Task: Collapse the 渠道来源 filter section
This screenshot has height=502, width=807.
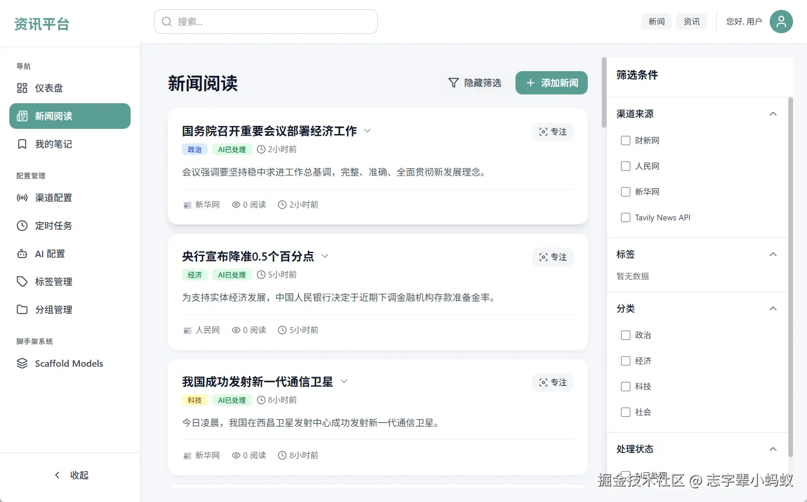Action: tap(773, 114)
